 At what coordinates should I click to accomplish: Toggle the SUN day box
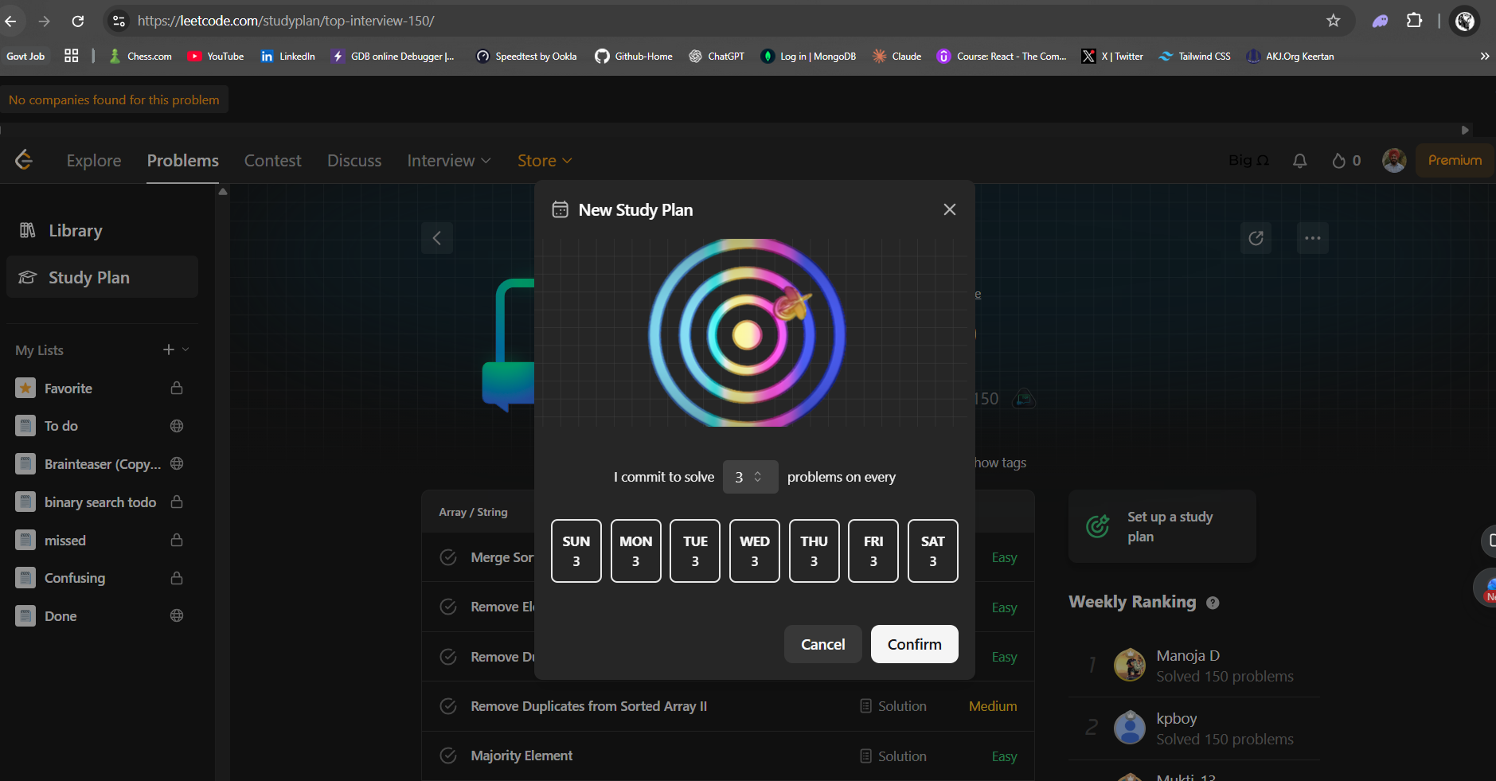(x=576, y=551)
